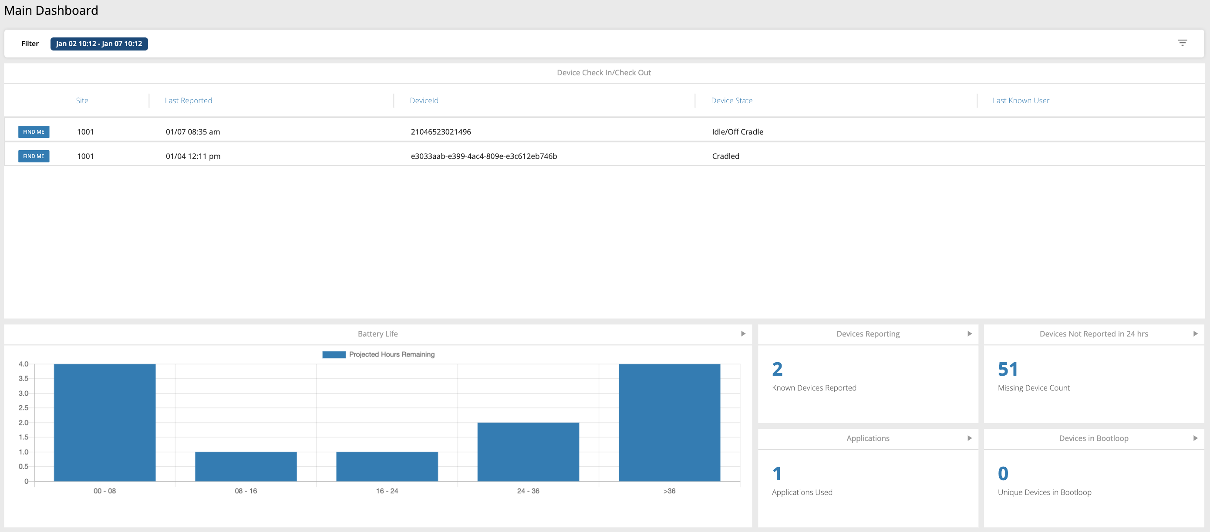Click the 2 Known Devices Reported value
This screenshot has width=1210, height=532.
[777, 369]
